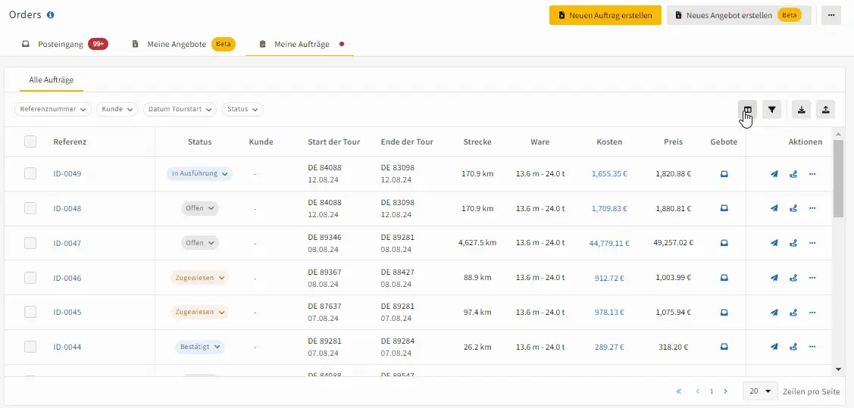Click Neuen Auftrag erstellen button

pyautogui.click(x=605, y=15)
